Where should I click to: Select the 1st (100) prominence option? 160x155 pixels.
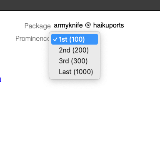tap(75, 39)
